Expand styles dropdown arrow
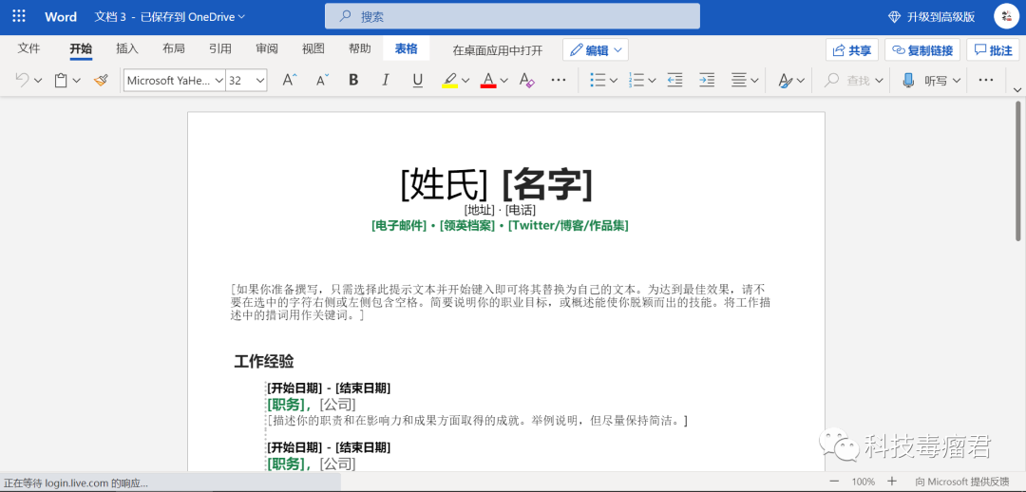Viewport: 1026px width, 492px height. tap(801, 81)
